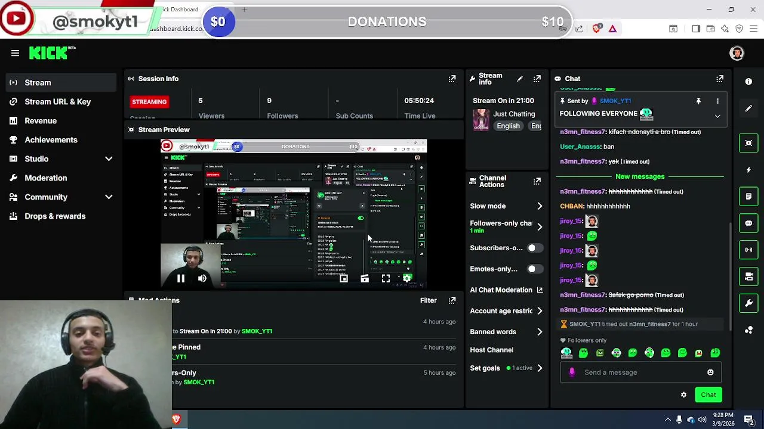This screenshot has height=429, width=764.
Task: Unpin the pinned chat message
Action: [x=698, y=101]
